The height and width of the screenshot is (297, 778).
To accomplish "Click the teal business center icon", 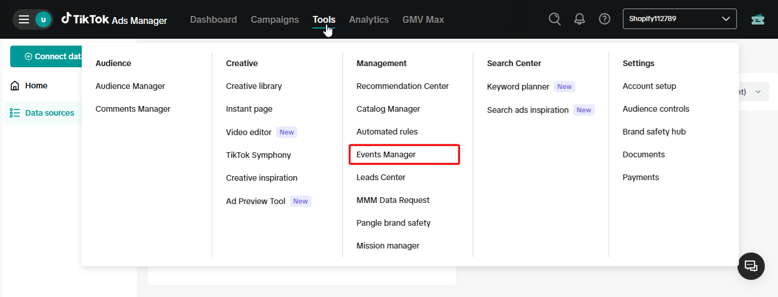I will 757,19.
